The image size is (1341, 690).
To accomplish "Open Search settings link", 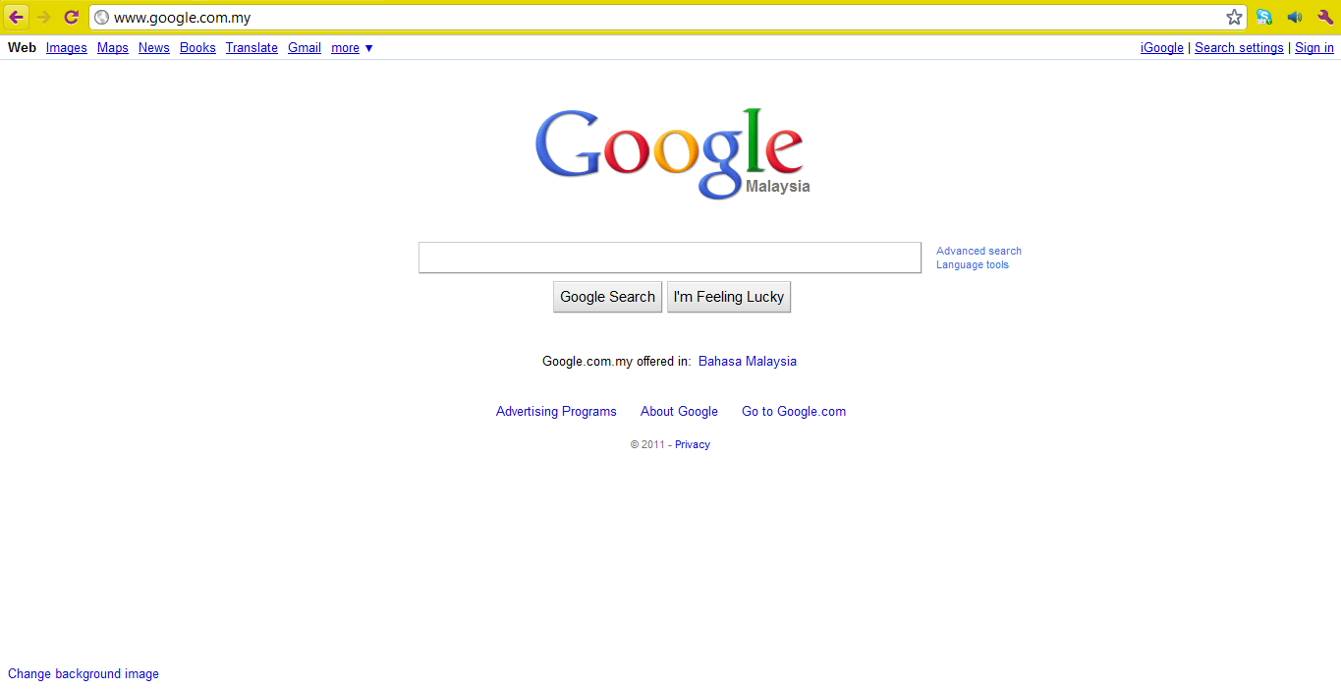I will pyautogui.click(x=1239, y=47).
